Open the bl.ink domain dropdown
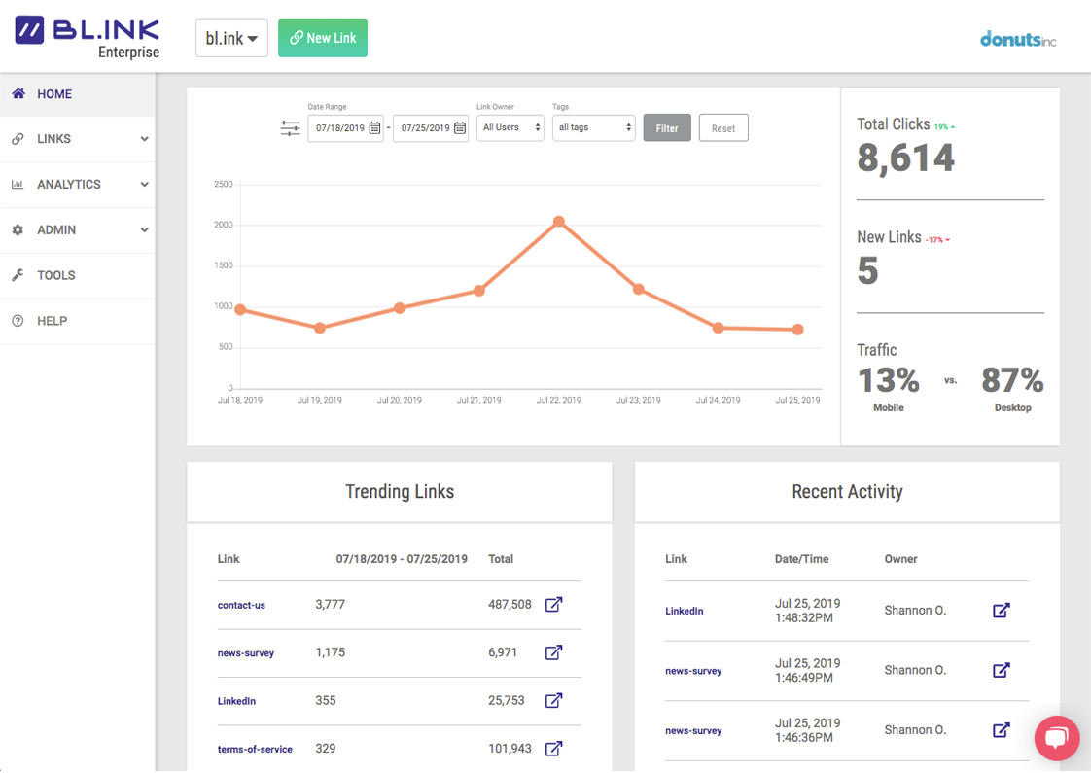Screen dimensions: 1091x773 tap(231, 38)
